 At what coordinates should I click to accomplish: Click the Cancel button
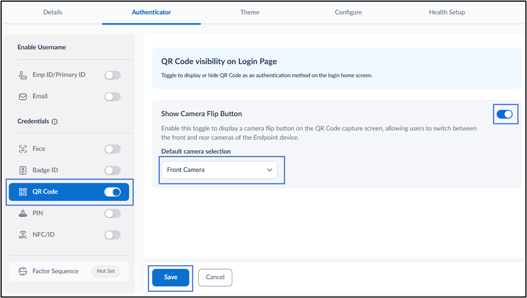pos(215,277)
